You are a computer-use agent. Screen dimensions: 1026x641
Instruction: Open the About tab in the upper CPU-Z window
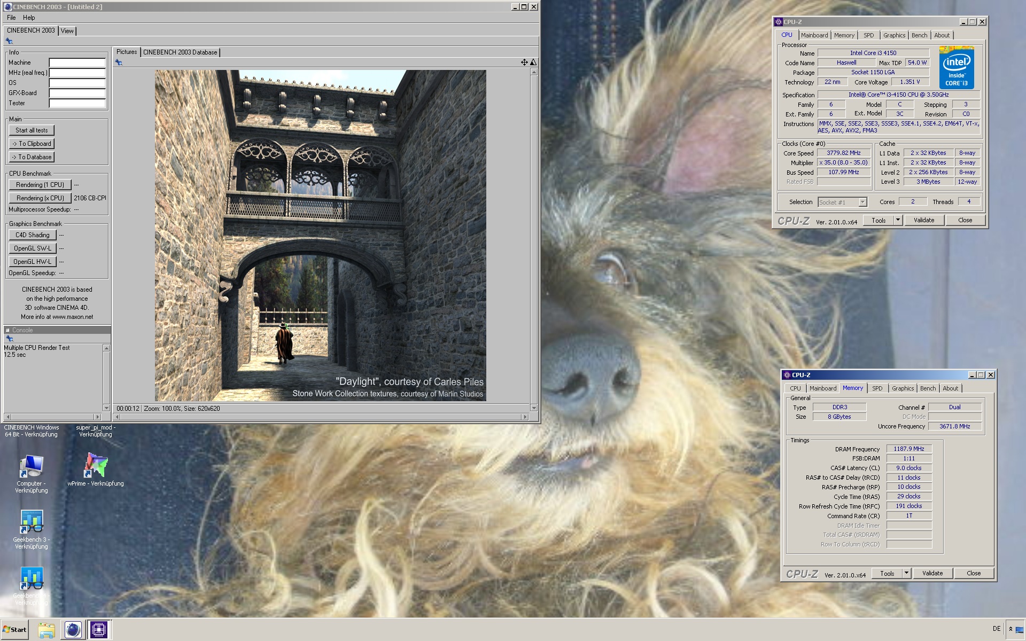point(942,35)
